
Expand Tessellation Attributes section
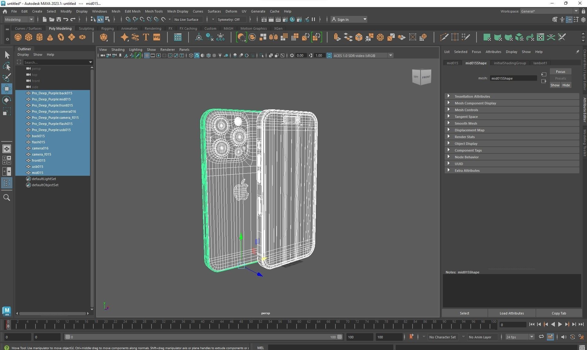[512, 96]
